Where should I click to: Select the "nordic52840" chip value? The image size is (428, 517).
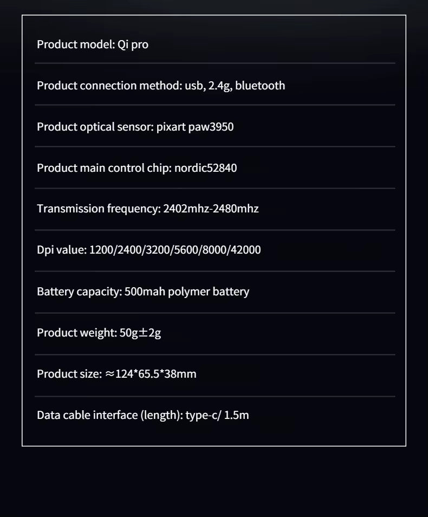[x=205, y=168]
